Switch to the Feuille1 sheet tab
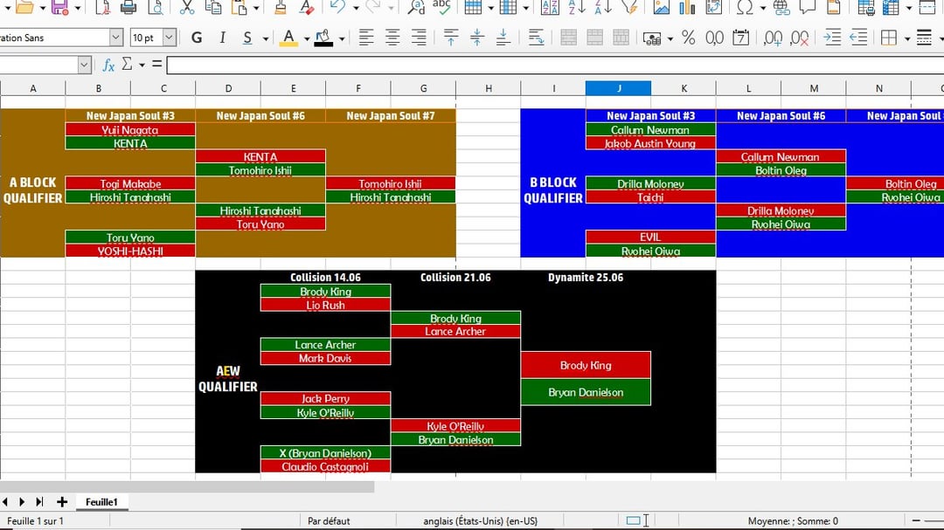Image resolution: width=944 pixels, height=530 pixels. click(101, 502)
